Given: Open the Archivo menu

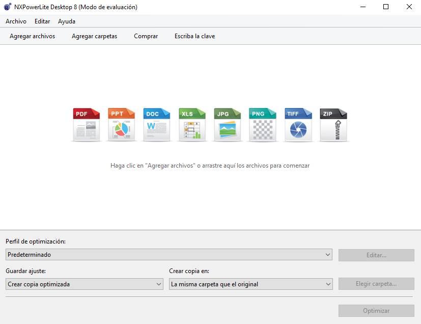Looking at the screenshot, I should pos(16,21).
